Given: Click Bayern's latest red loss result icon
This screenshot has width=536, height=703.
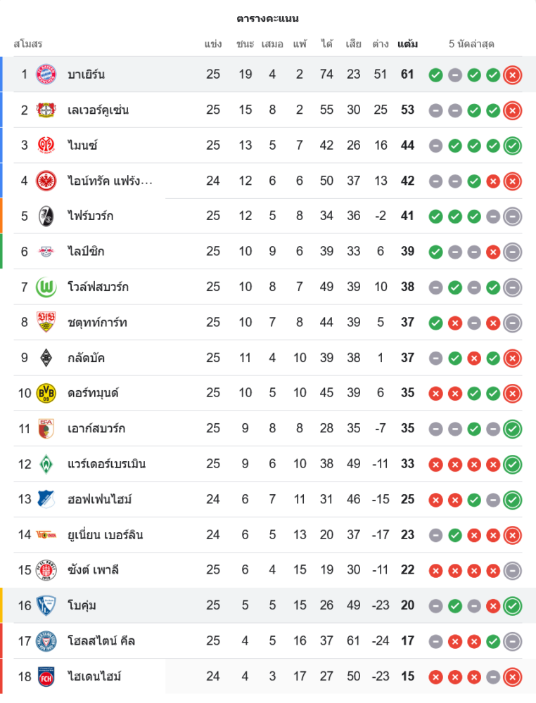Looking at the screenshot, I should pyautogui.click(x=513, y=75).
